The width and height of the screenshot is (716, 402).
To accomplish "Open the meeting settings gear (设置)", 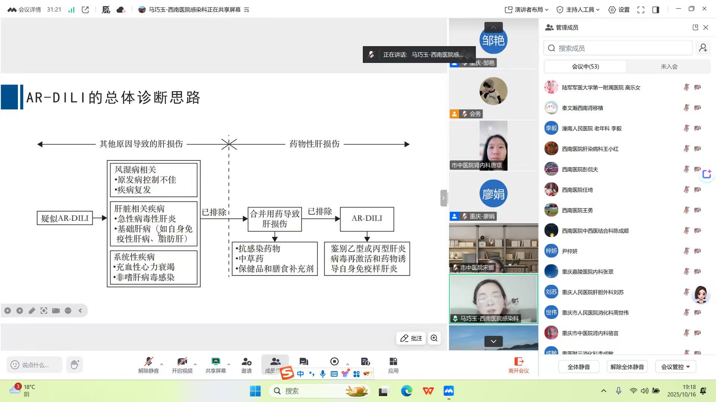I will tap(618, 10).
